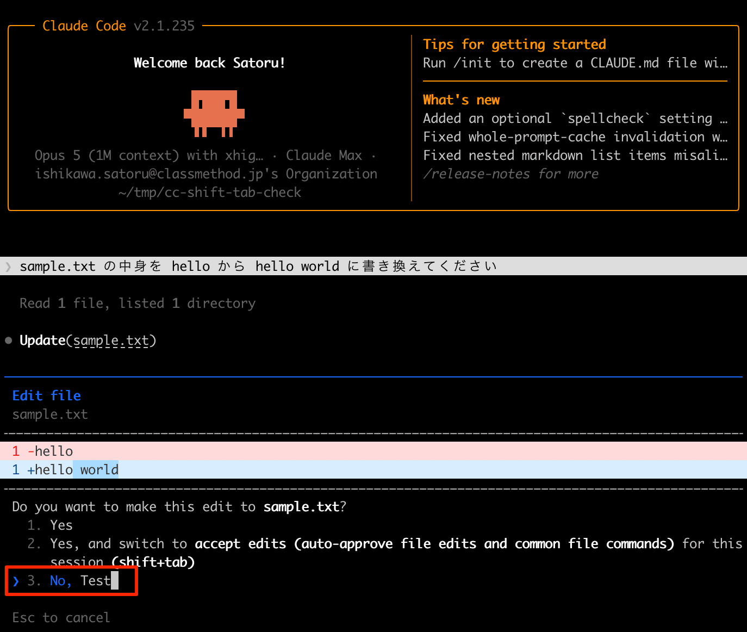The image size is (747, 632).
Task: Click "Fixed whole-prompt-cache invalidation" note
Action: pyautogui.click(x=575, y=137)
